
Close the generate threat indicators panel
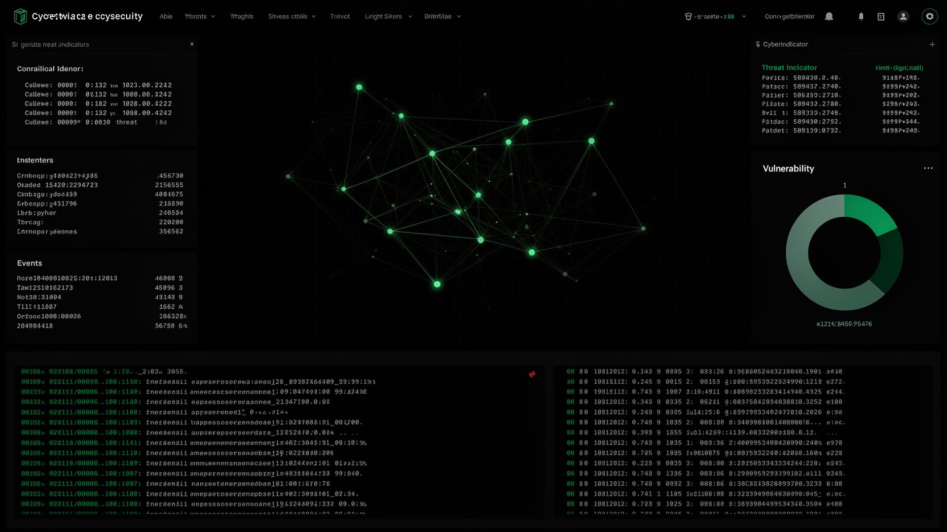pyautogui.click(x=192, y=44)
